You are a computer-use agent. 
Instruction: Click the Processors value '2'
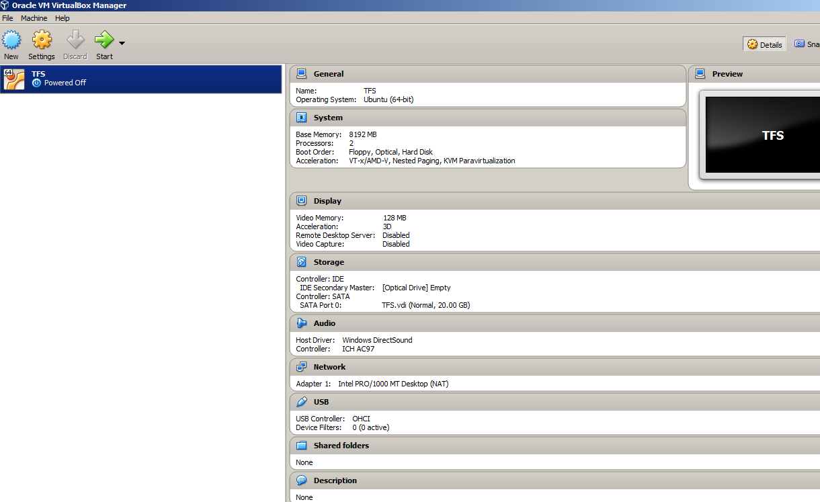(352, 143)
